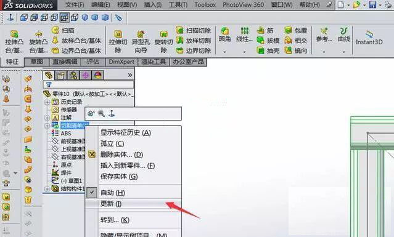
Task: Click the Fillet (圆角) tool icon
Action: click(224, 31)
